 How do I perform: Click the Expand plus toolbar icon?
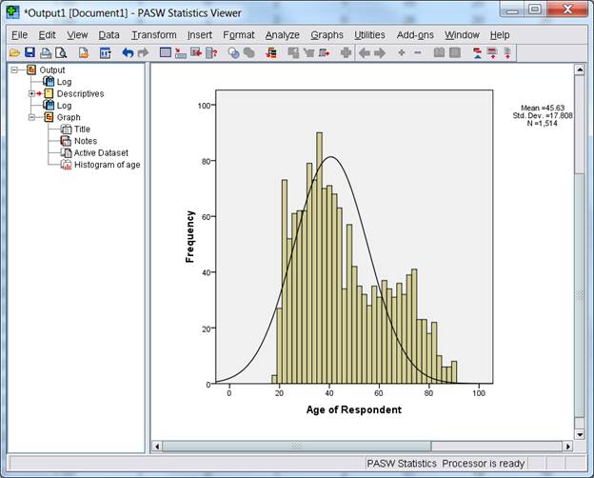[x=402, y=52]
